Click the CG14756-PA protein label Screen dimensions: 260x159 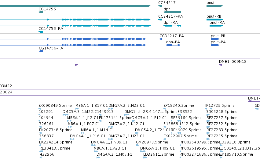(x=51, y=48)
